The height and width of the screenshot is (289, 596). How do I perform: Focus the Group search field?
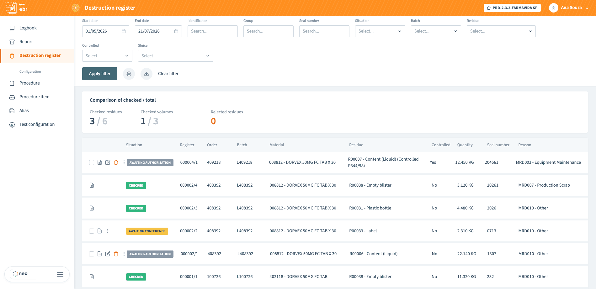tap(269, 31)
